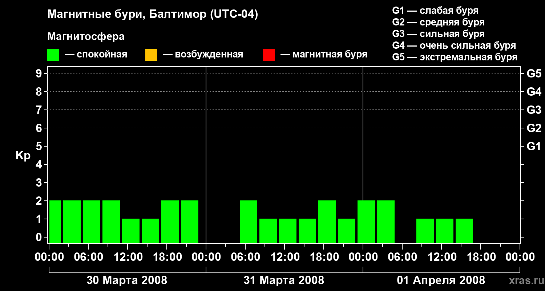This screenshot has width=545, height=291.
Task: Click the 'G2' label on right axis
Action: pyautogui.click(x=534, y=128)
